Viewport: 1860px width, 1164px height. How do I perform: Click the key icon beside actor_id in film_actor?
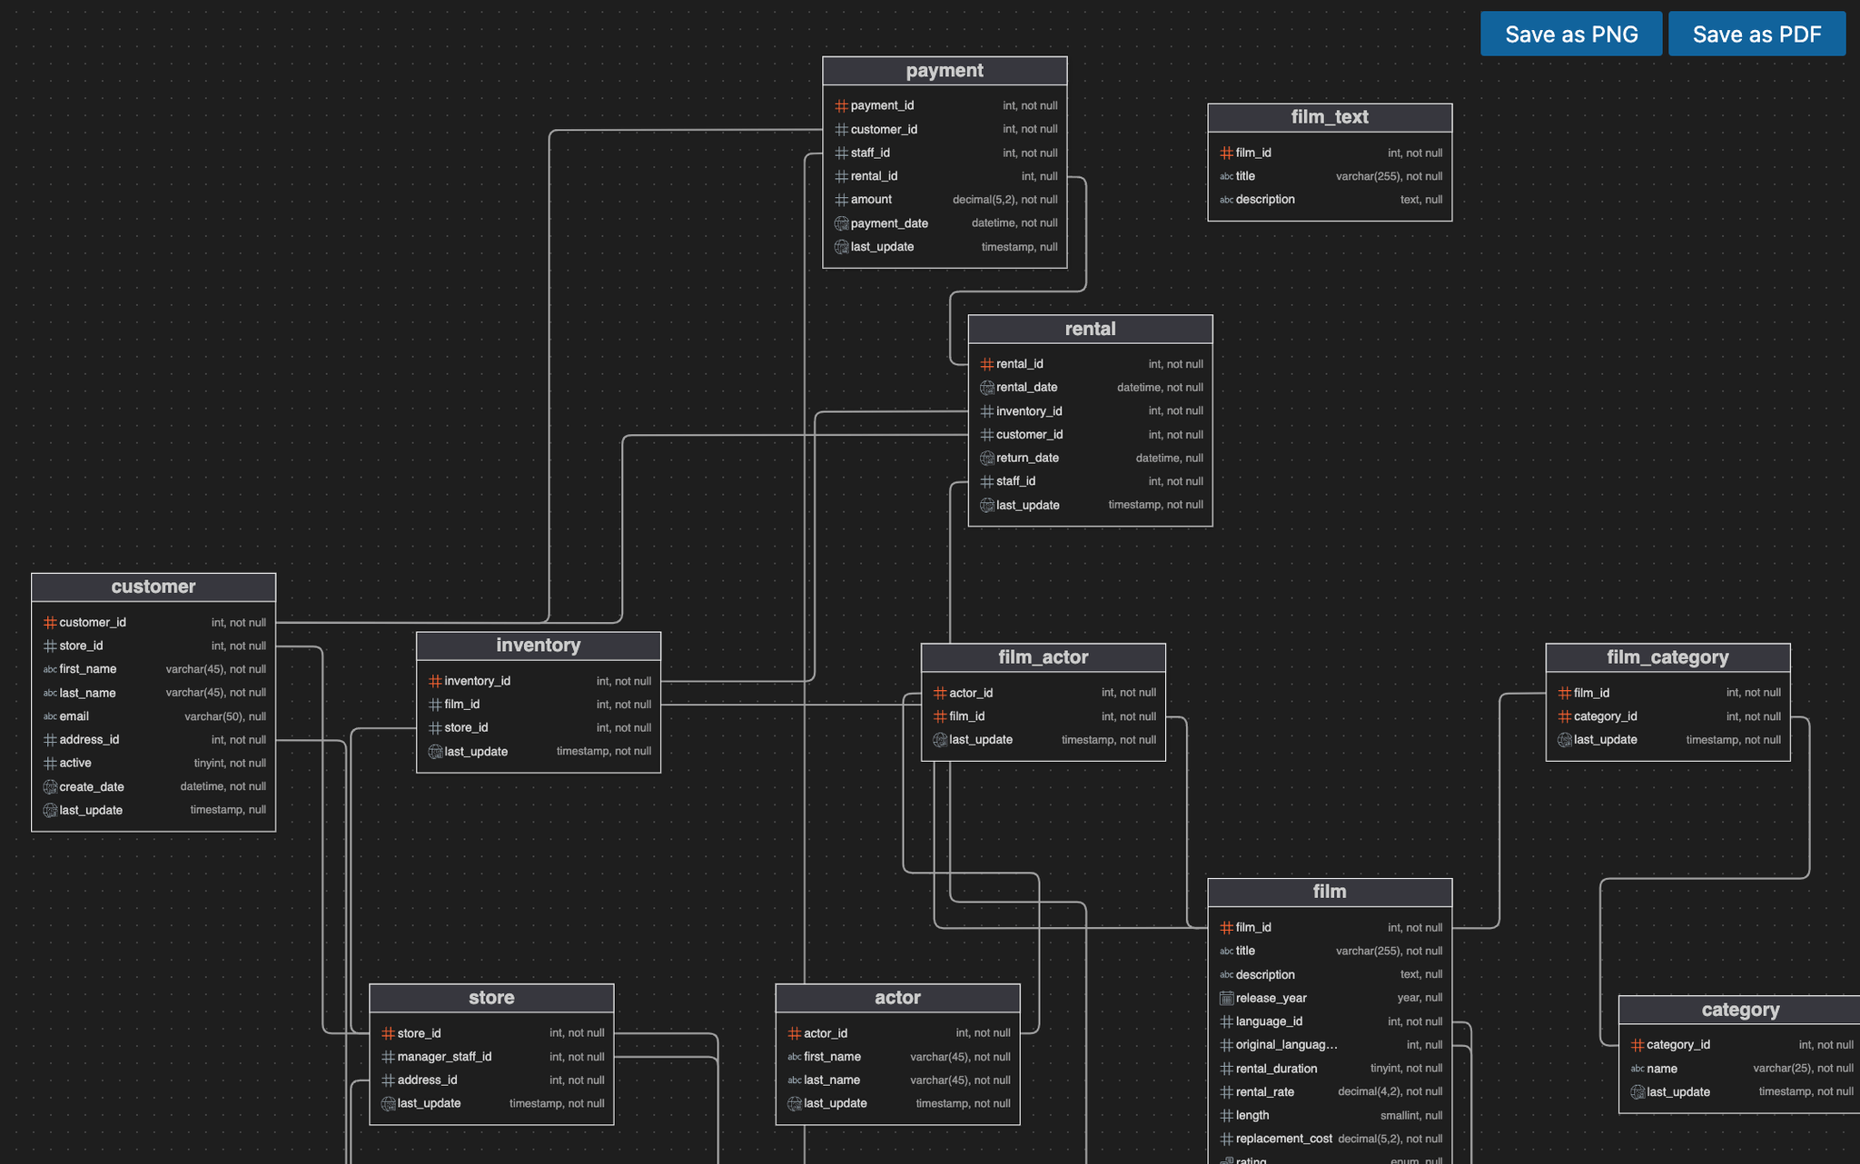tap(940, 693)
